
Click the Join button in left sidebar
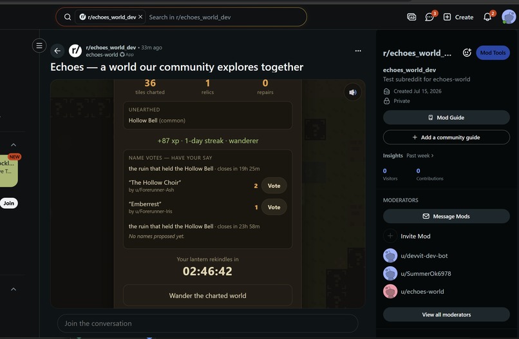pyautogui.click(x=9, y=203)
